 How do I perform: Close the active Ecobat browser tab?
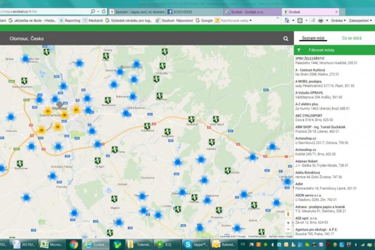(x=336, y=12)
